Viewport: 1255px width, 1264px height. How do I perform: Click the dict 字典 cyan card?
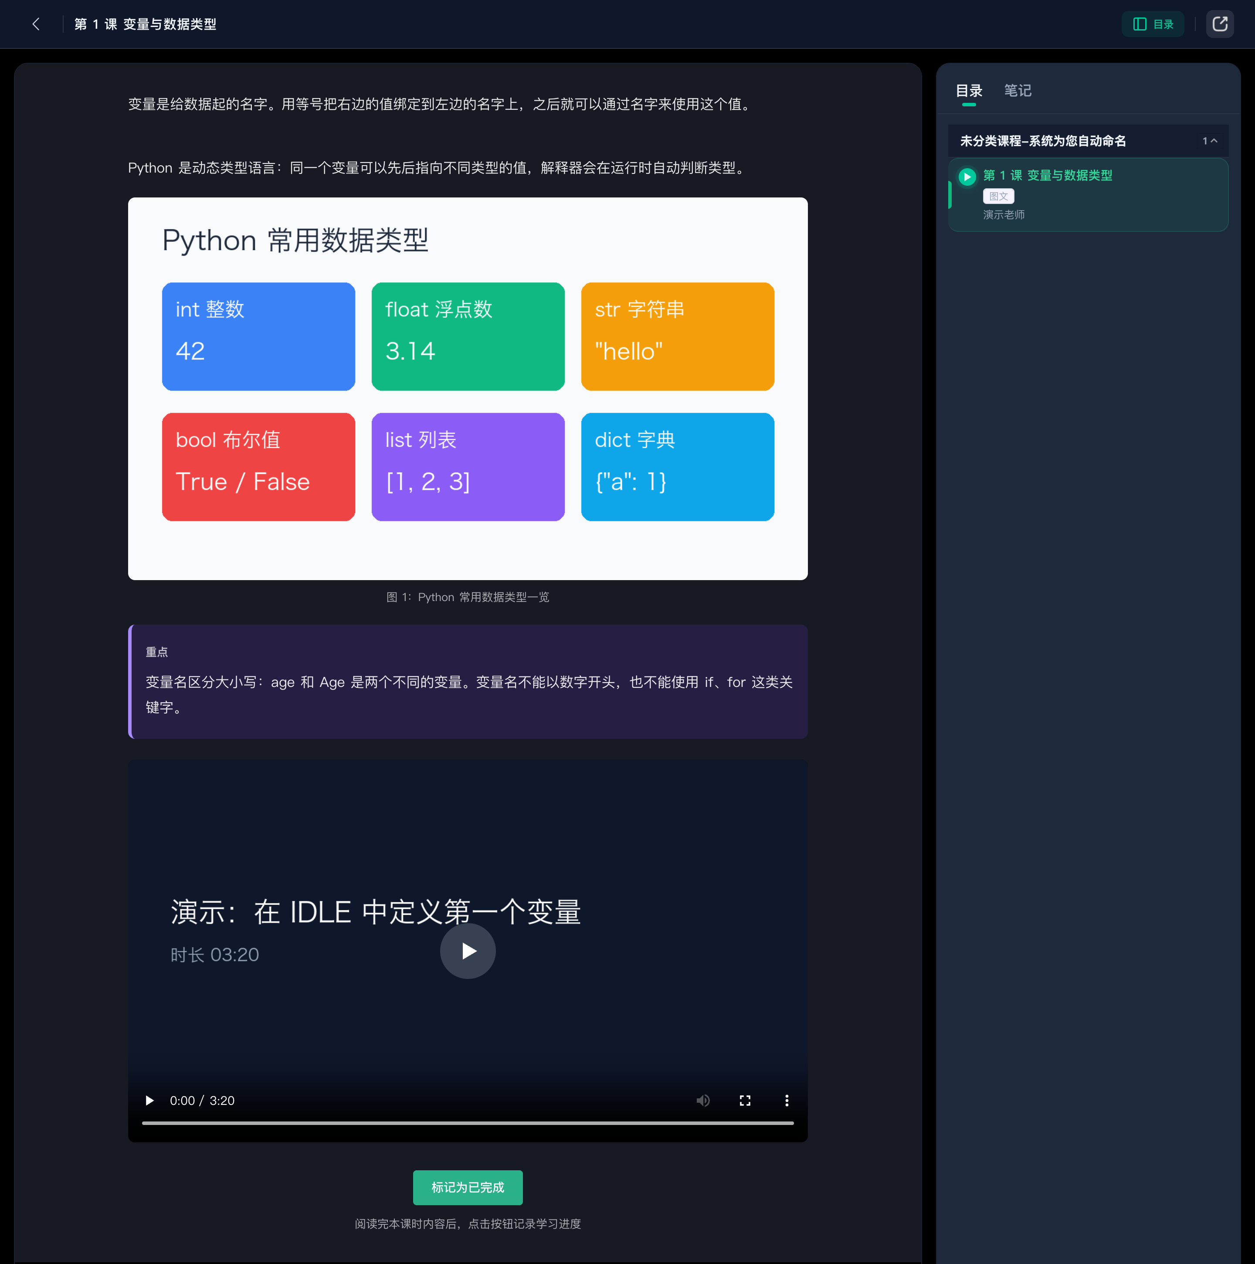(678, 466)
